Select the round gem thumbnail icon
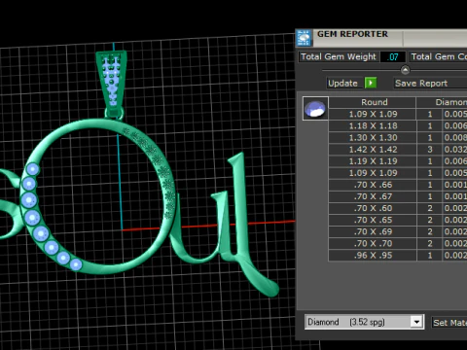 click(315, 108)
